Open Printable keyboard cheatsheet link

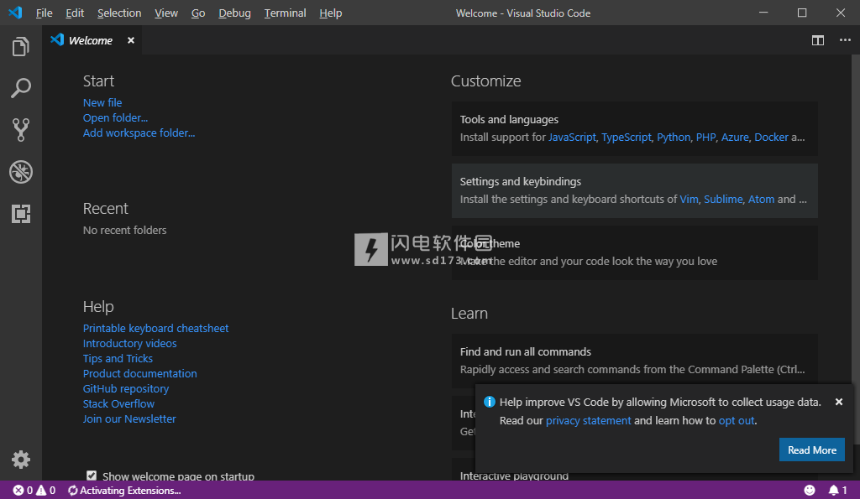[x=155, y=328]
